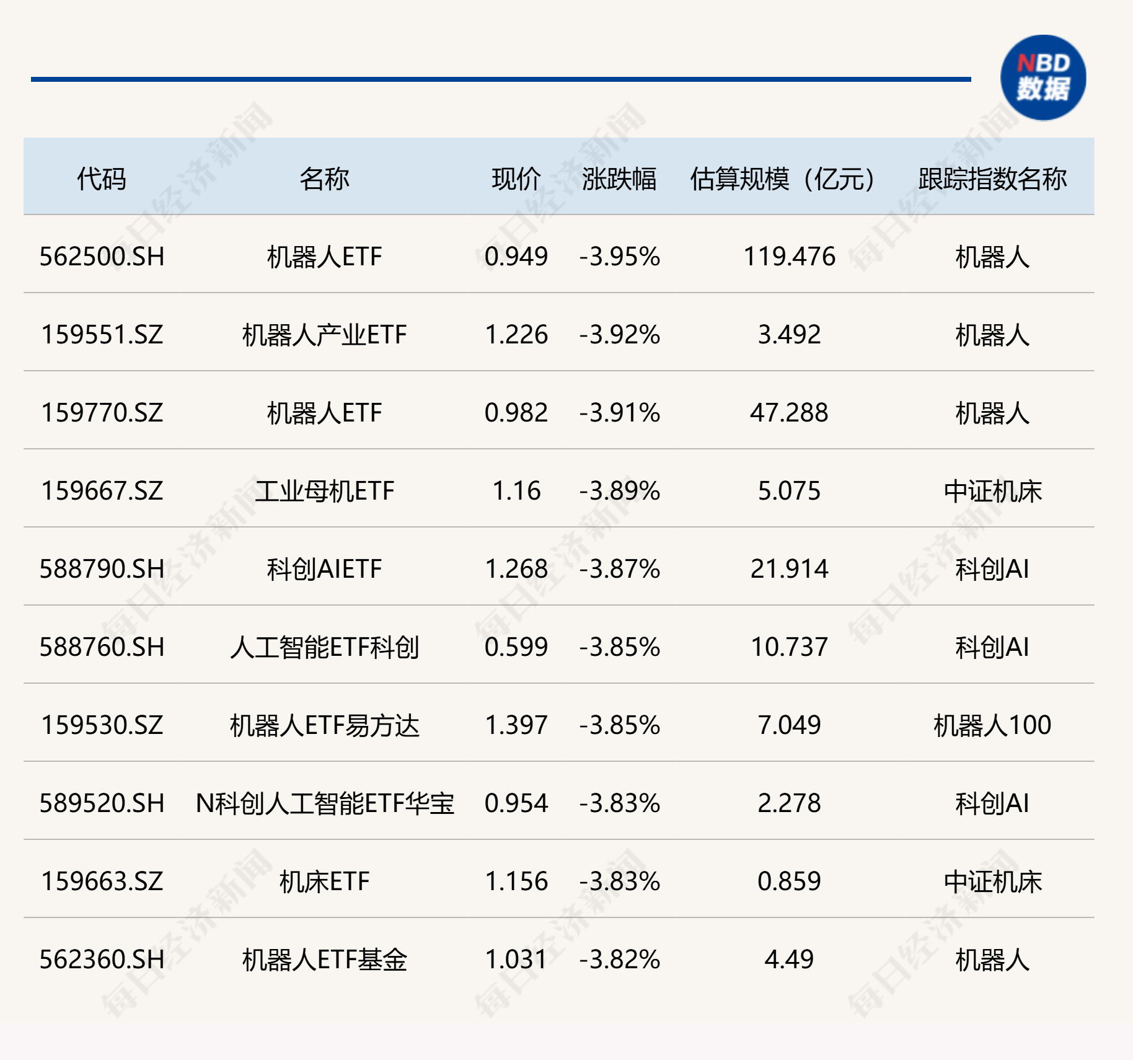Image resolution: width=1133 pixels, height=1060 pixels.
Task: Click code 159530.SZ
Action: tap(102, 725)
